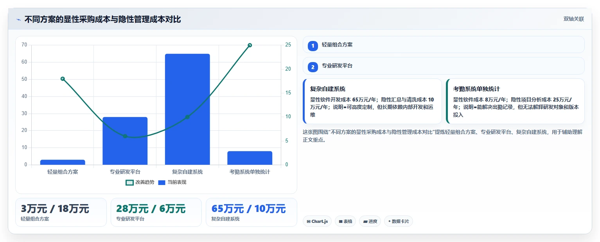Click the Chart.js tag
Screen dimensions: 600x242
click(317, 221)
